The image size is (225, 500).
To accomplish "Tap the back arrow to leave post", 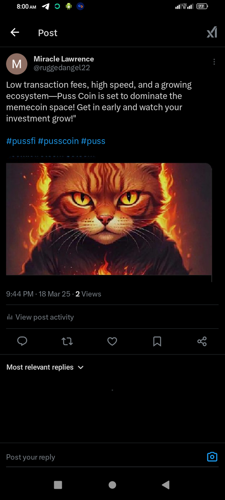I will pyautogui.click(x=15, y=33).
